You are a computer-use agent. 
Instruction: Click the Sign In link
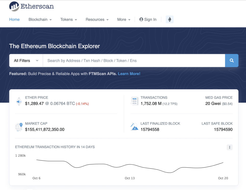point(148,19)
